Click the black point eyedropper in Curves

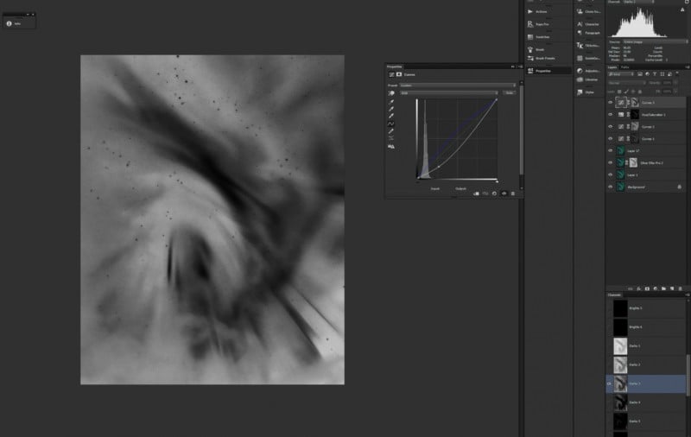point(392,104)
